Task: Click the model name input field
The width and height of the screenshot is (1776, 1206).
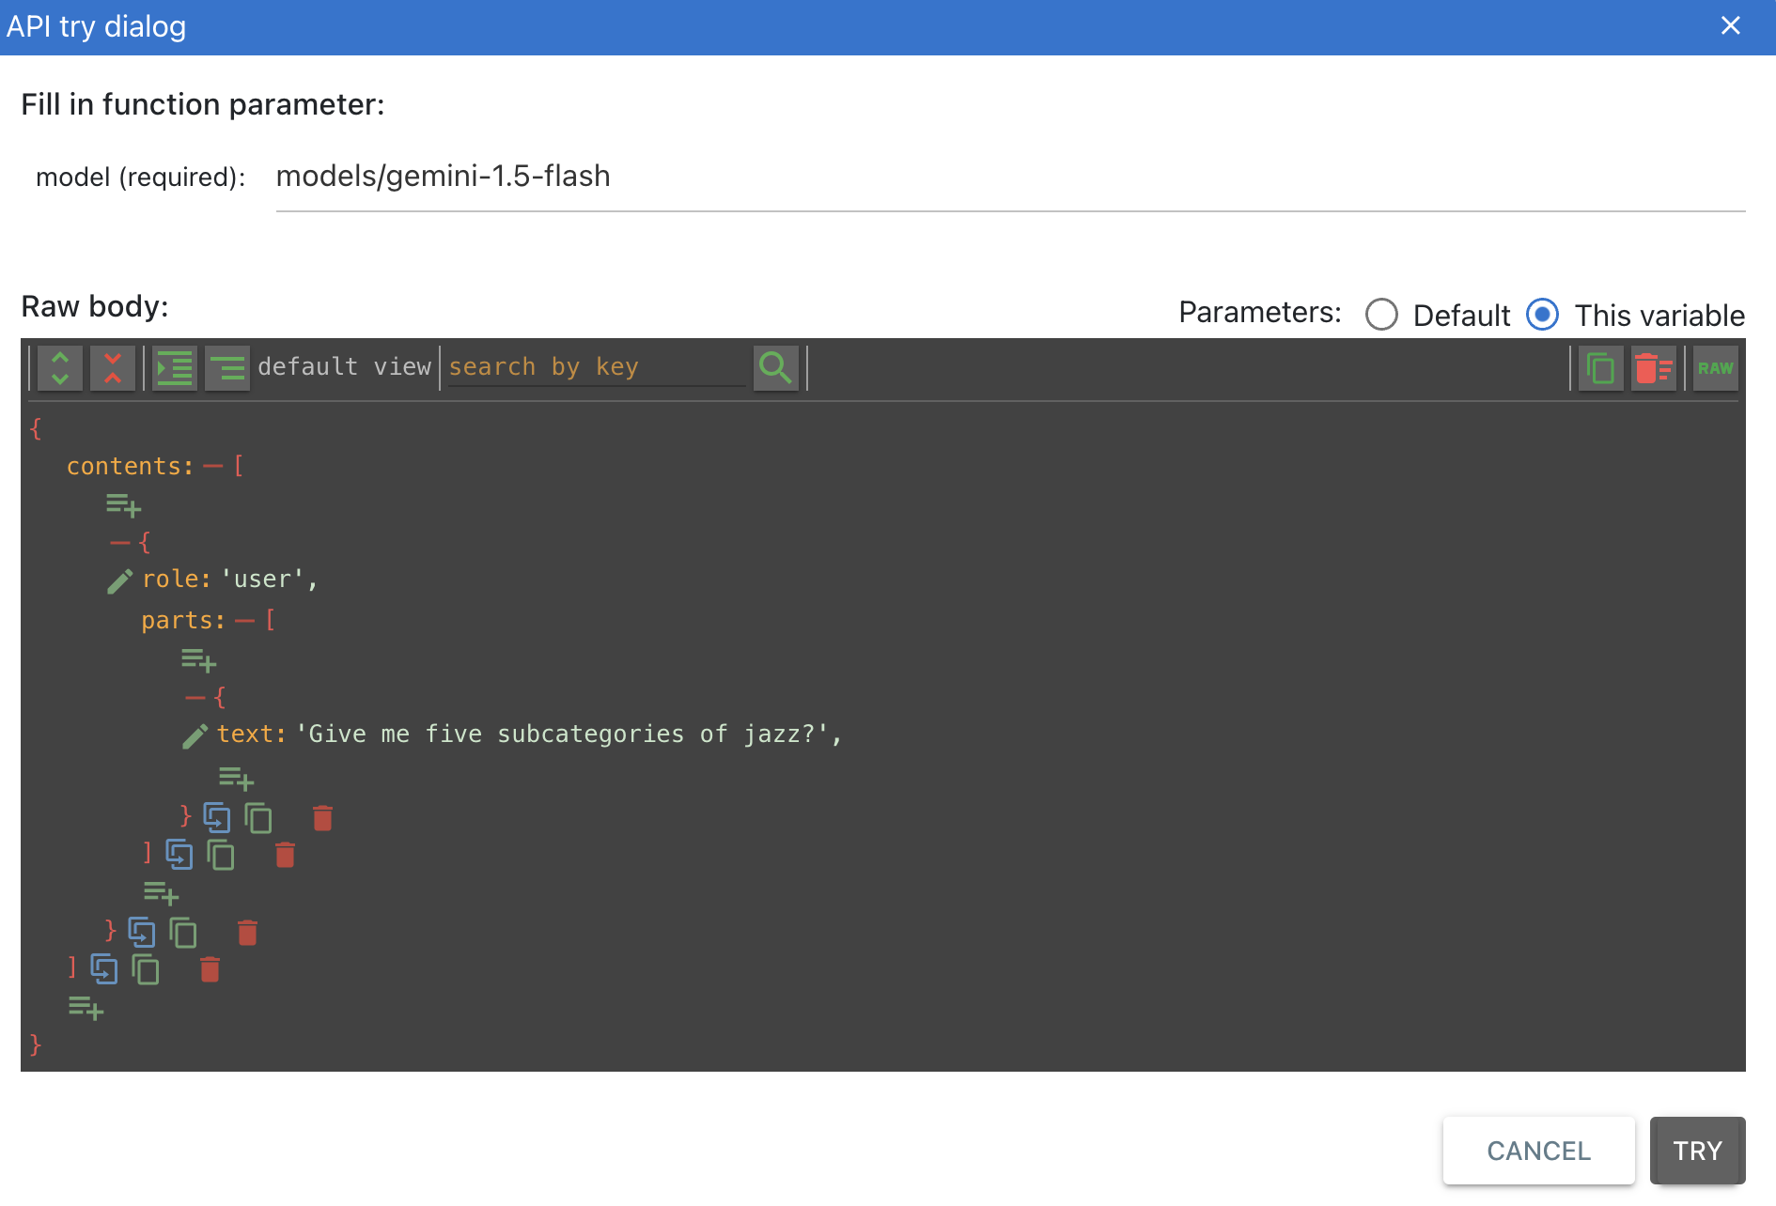Action: pos(1010,177)
